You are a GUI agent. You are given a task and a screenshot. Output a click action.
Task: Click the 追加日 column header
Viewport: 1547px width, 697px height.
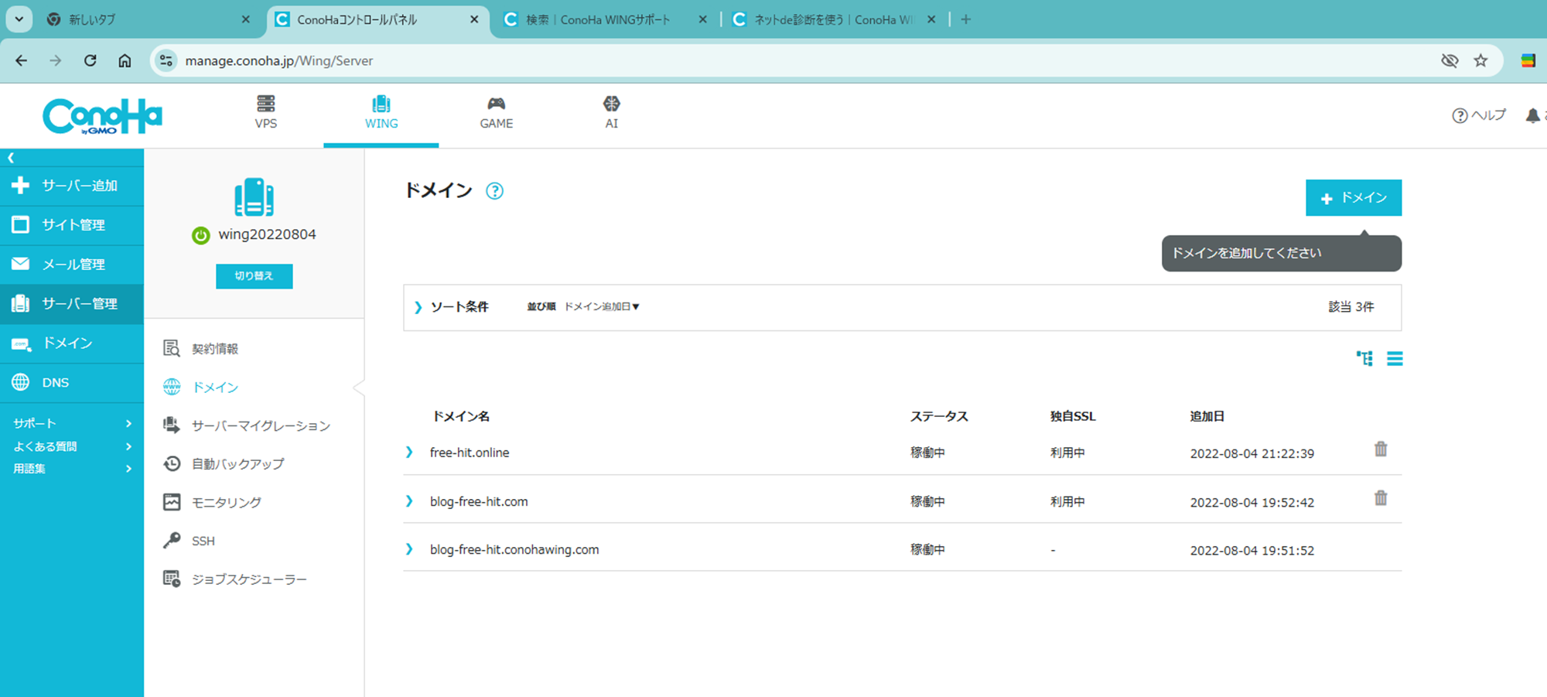(1207, 416)
